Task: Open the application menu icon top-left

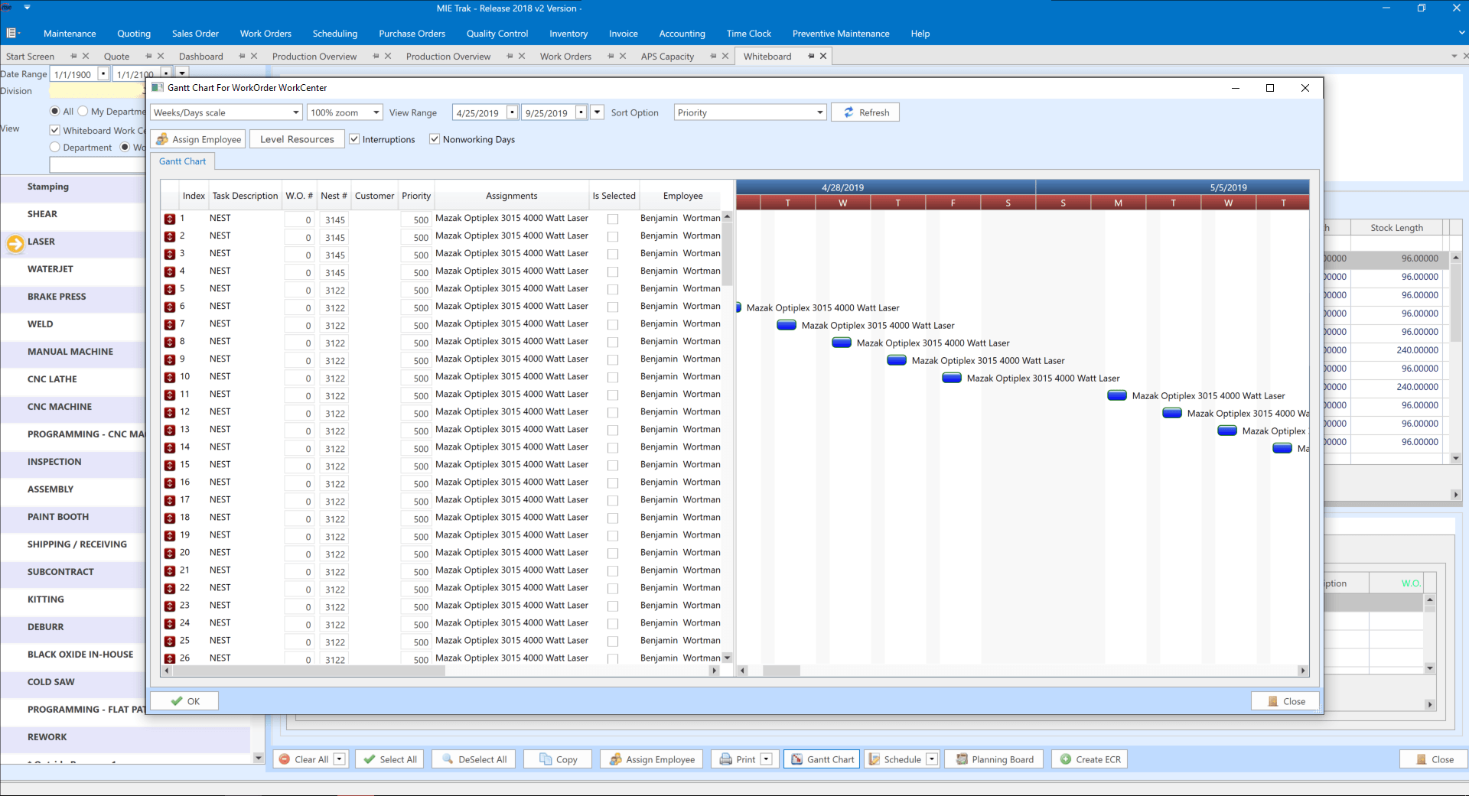Action: point(12,33)
